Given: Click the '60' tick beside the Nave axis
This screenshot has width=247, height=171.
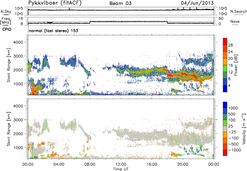Looking at the screenshot, I should (x=221, y=19).
